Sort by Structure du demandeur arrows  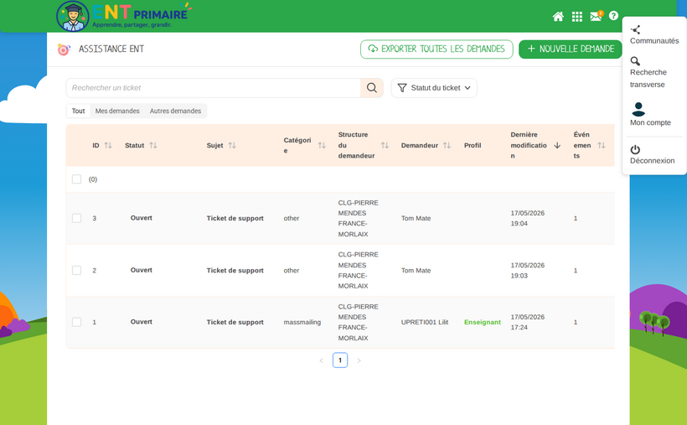(385, 145)
